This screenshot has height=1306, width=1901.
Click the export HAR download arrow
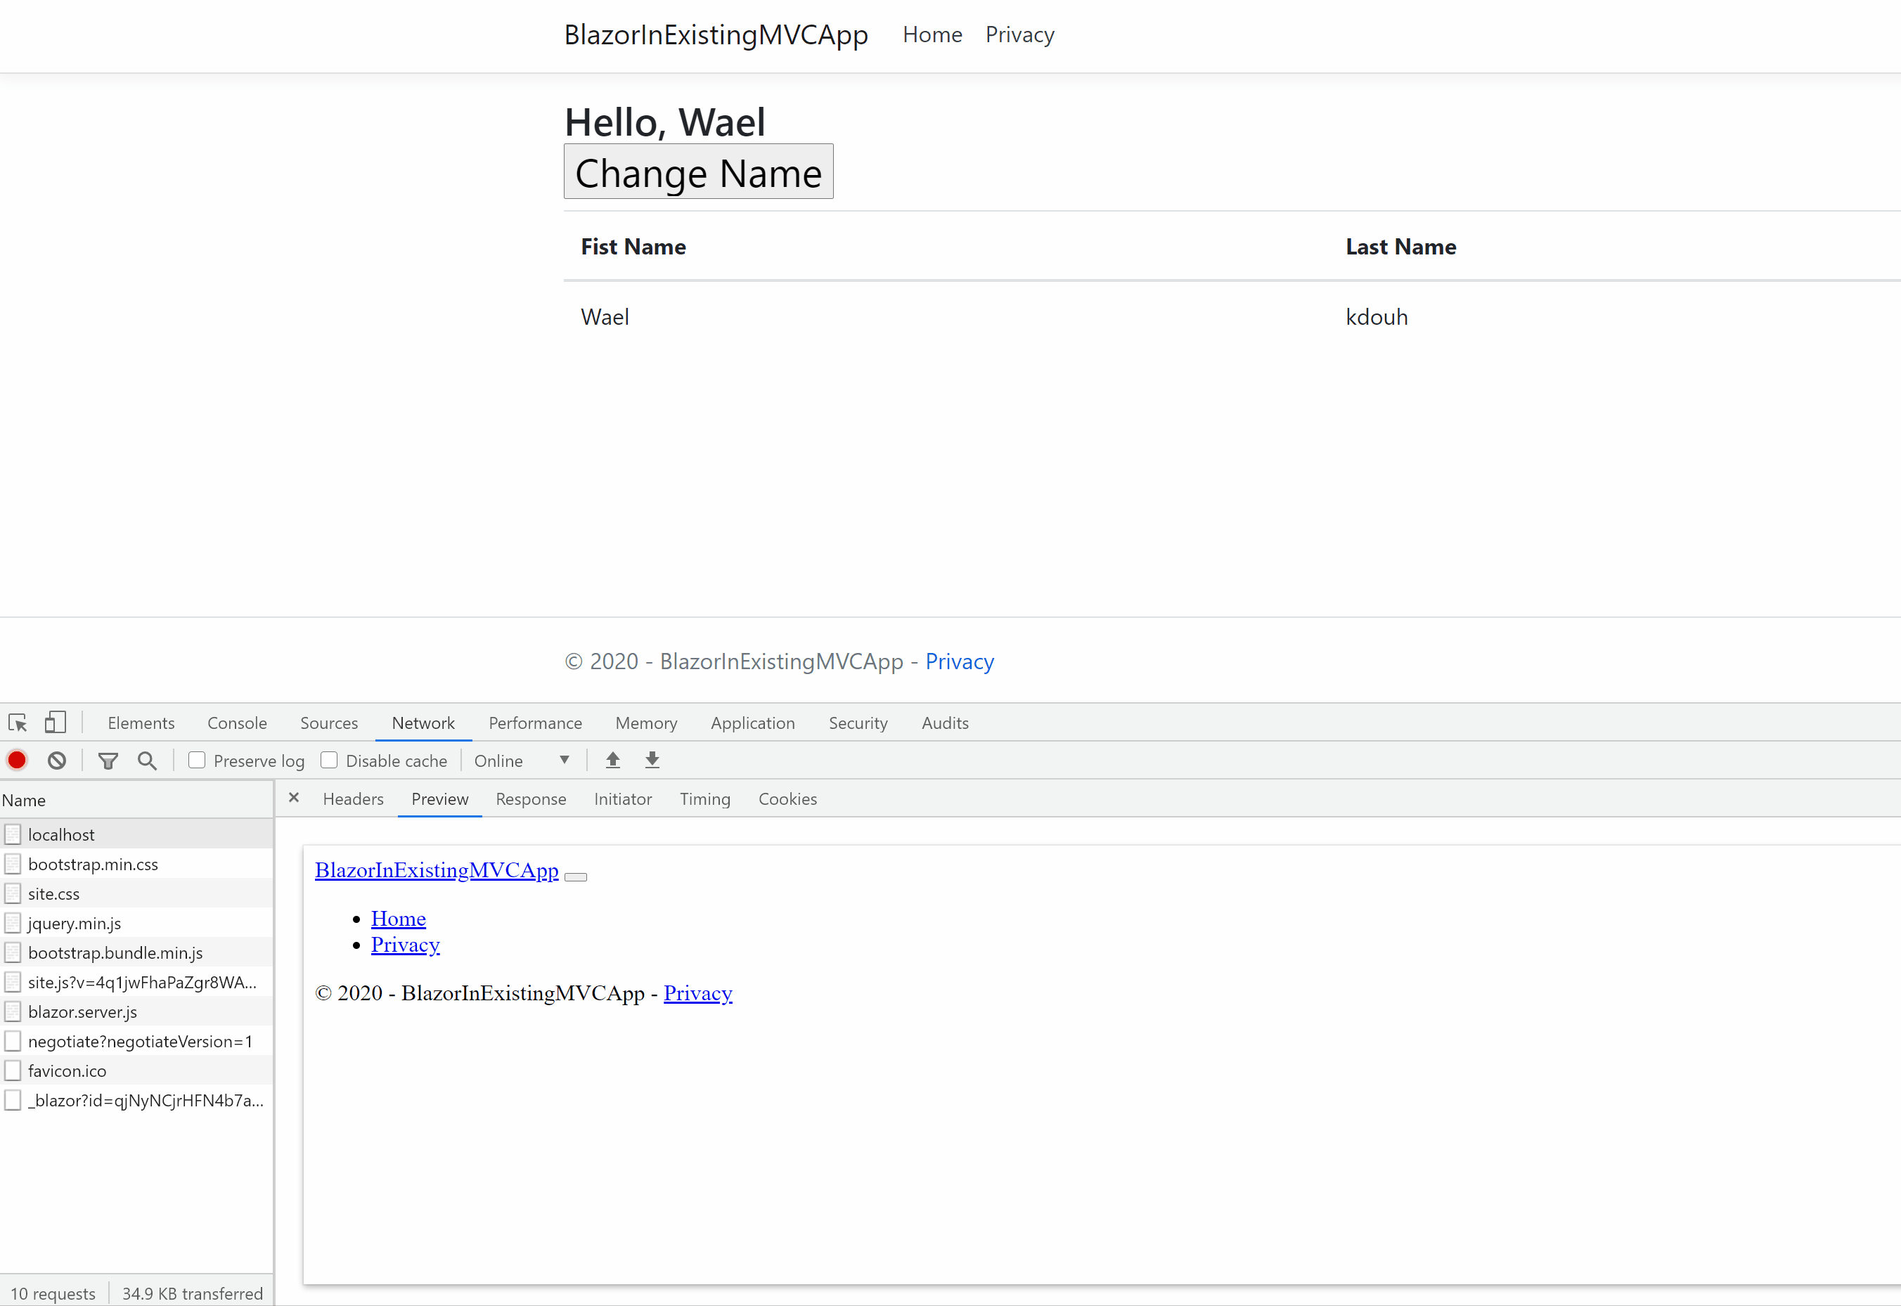[652, 761]
